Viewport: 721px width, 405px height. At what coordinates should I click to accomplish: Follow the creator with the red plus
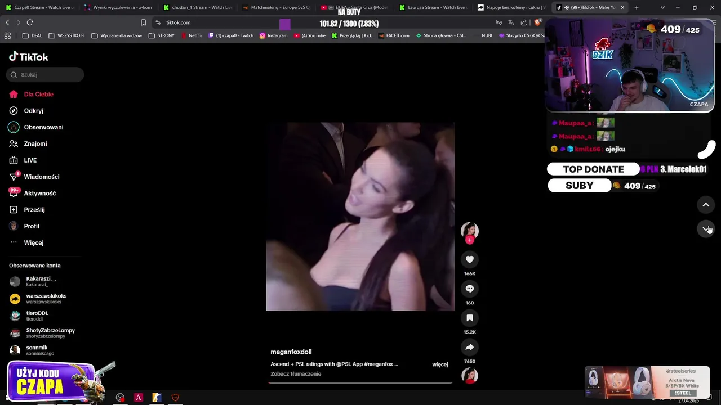click(469, 240)
